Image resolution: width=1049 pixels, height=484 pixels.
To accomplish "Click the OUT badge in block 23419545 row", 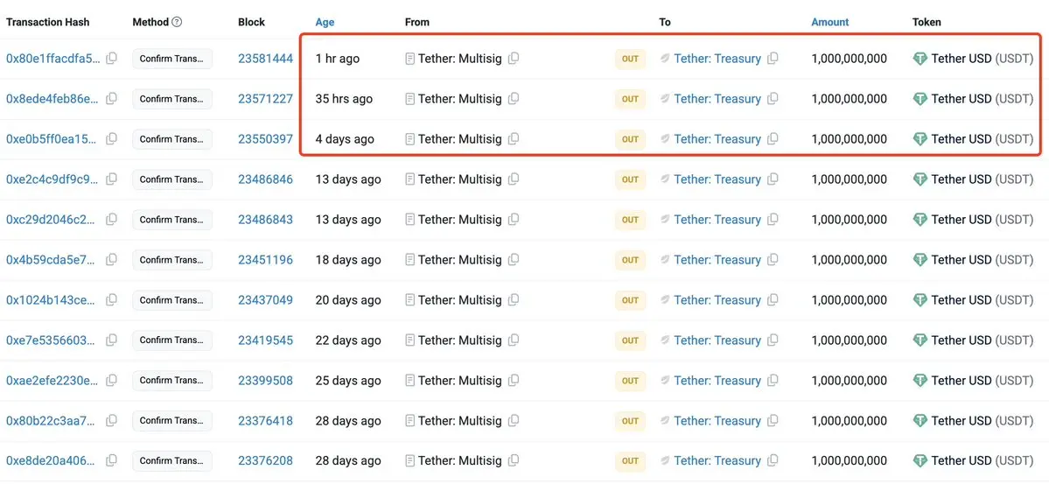I will coord(630,340).
